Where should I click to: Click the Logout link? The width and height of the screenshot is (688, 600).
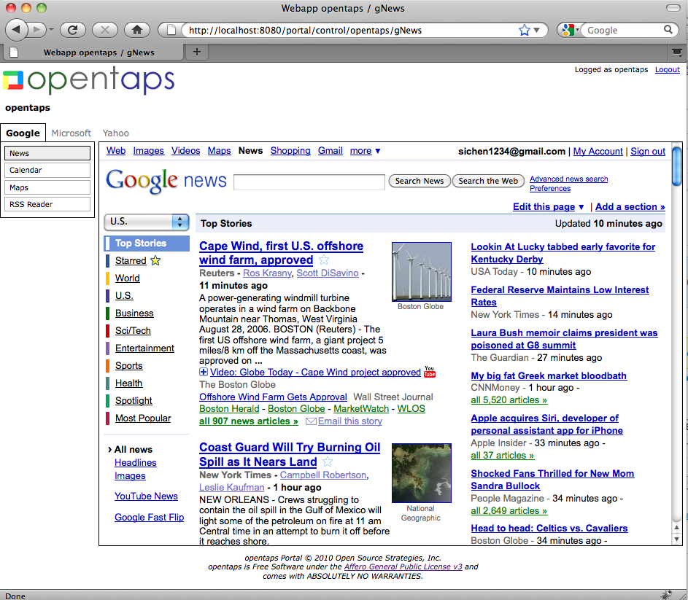pos(668,70)
